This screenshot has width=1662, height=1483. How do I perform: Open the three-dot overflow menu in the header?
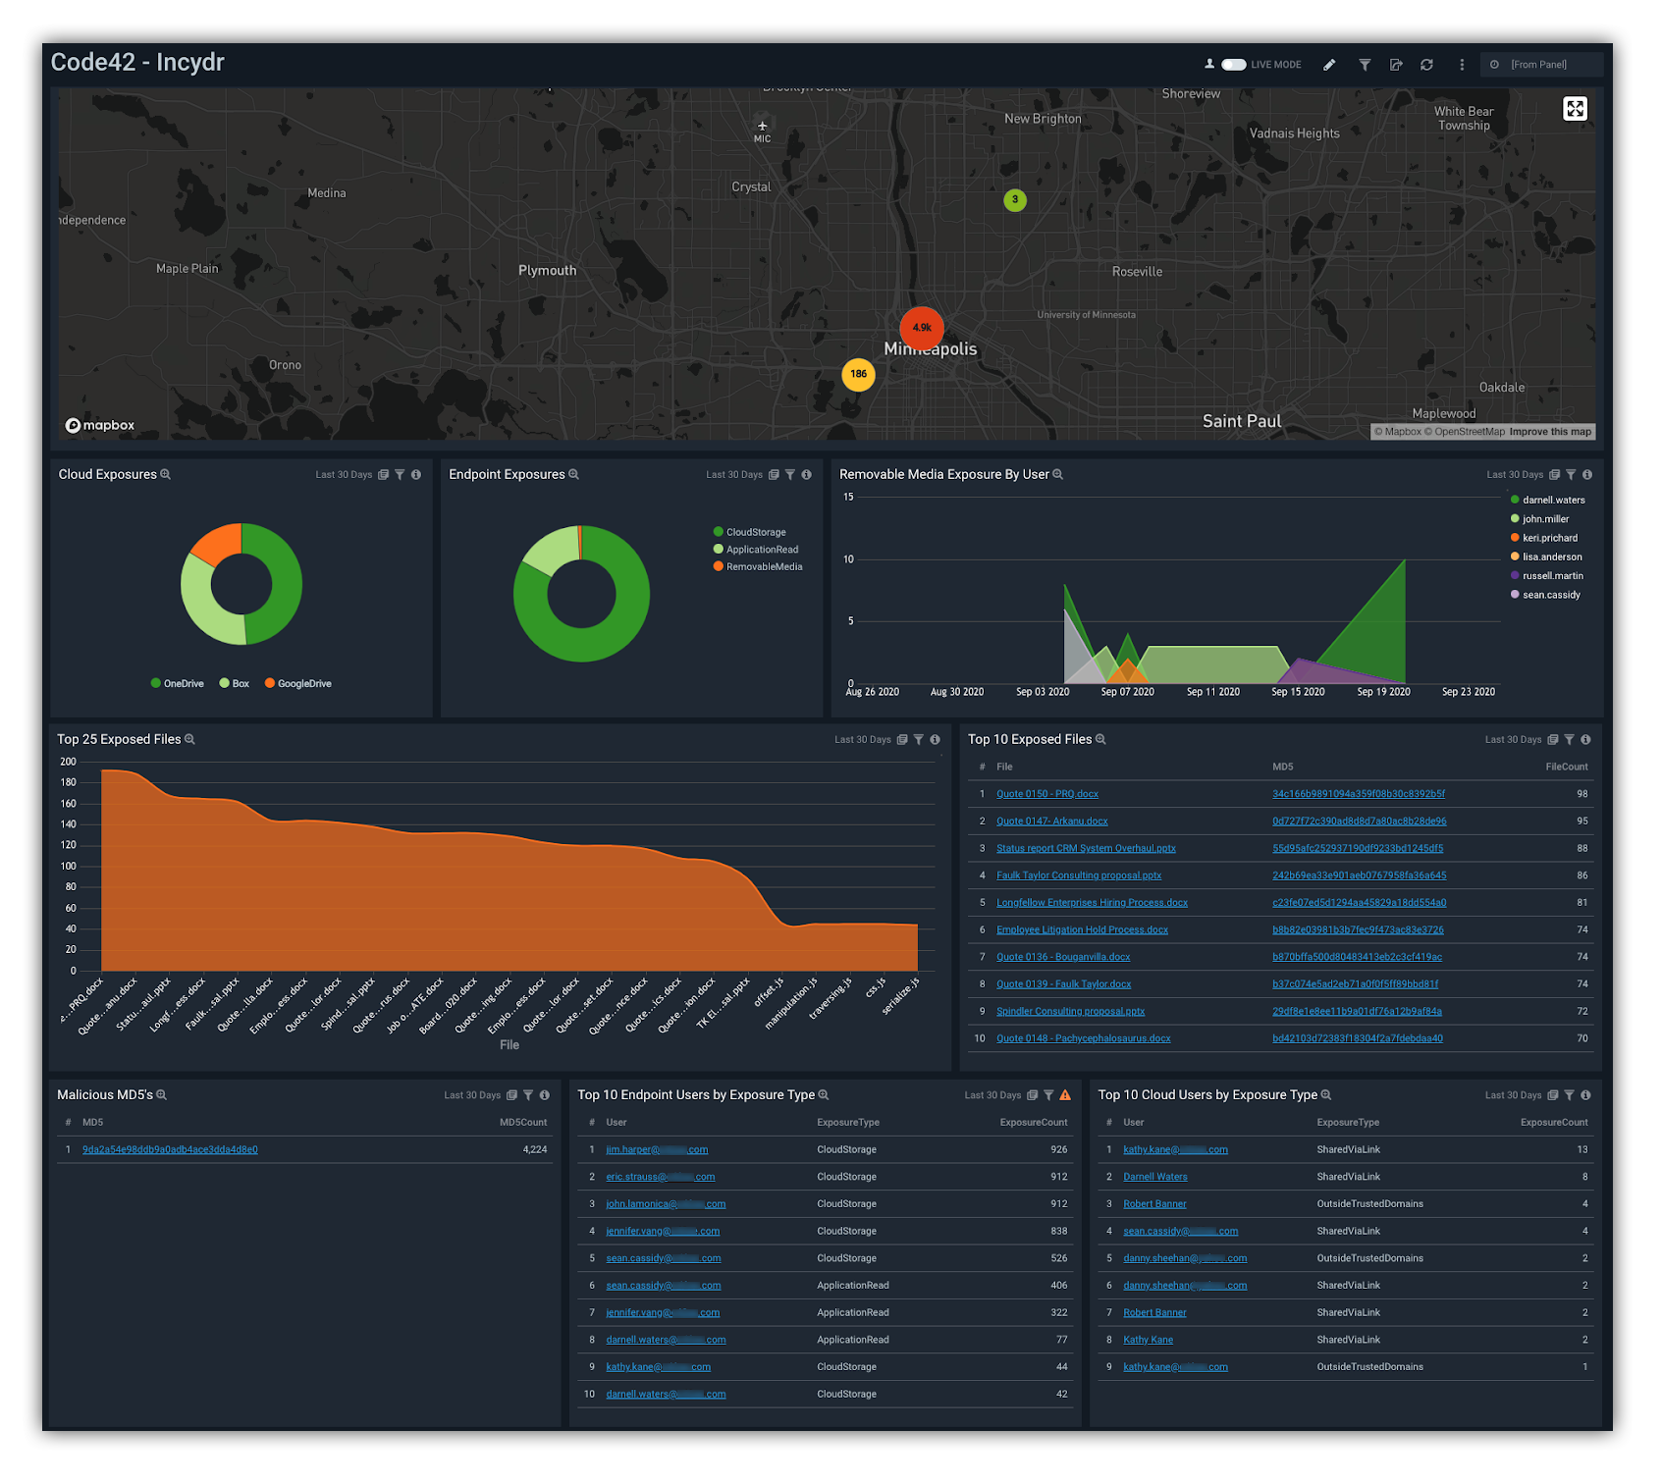click(x=1462, y=65)
